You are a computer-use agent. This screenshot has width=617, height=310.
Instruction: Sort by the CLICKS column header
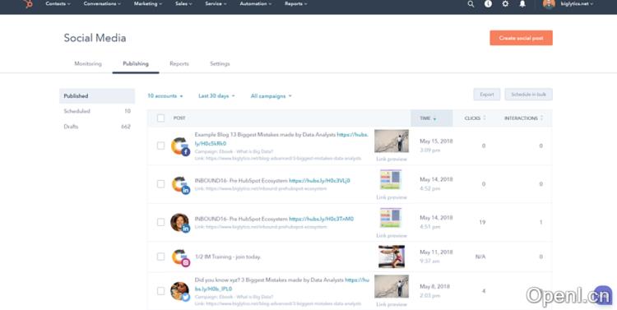(475, 118)
